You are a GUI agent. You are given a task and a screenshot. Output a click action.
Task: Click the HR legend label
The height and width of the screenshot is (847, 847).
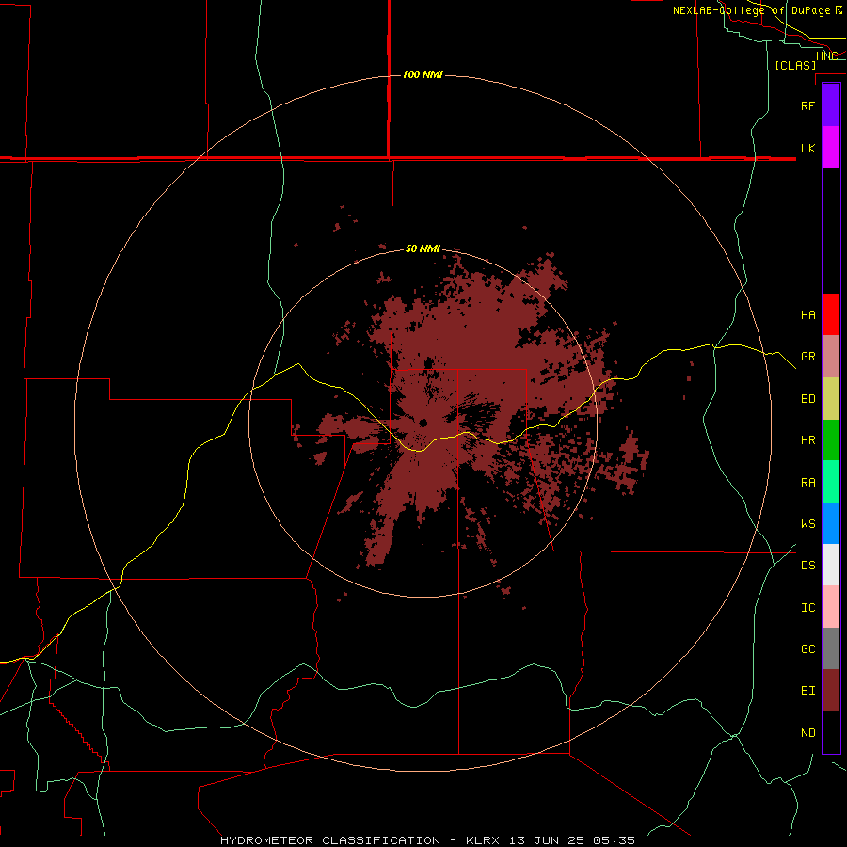coord(807,440)
